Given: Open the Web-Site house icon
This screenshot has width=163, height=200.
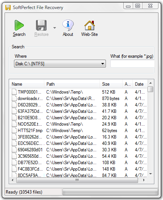Looking at the screenshot, I should (90, 25).
